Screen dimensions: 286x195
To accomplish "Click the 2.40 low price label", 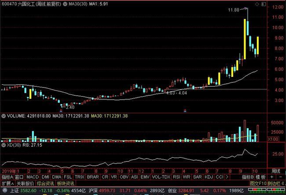I will tap(70, 108).
